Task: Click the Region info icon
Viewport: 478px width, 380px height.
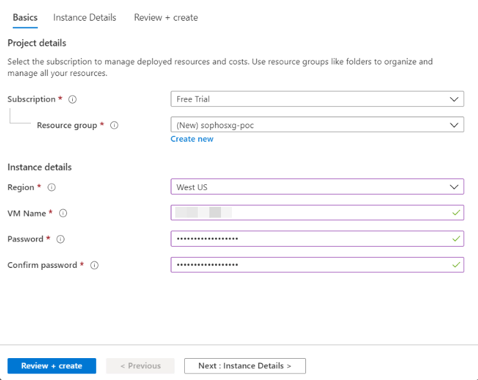Action: click(52, 187)
